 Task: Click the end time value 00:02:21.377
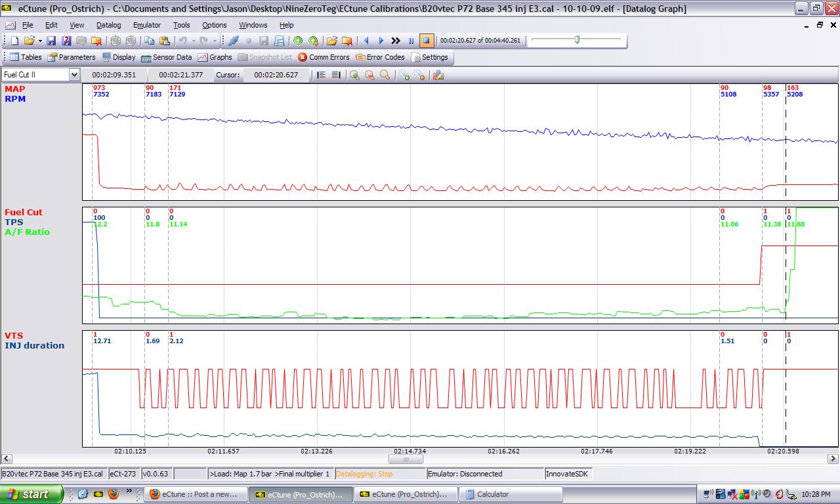(181, 75)
